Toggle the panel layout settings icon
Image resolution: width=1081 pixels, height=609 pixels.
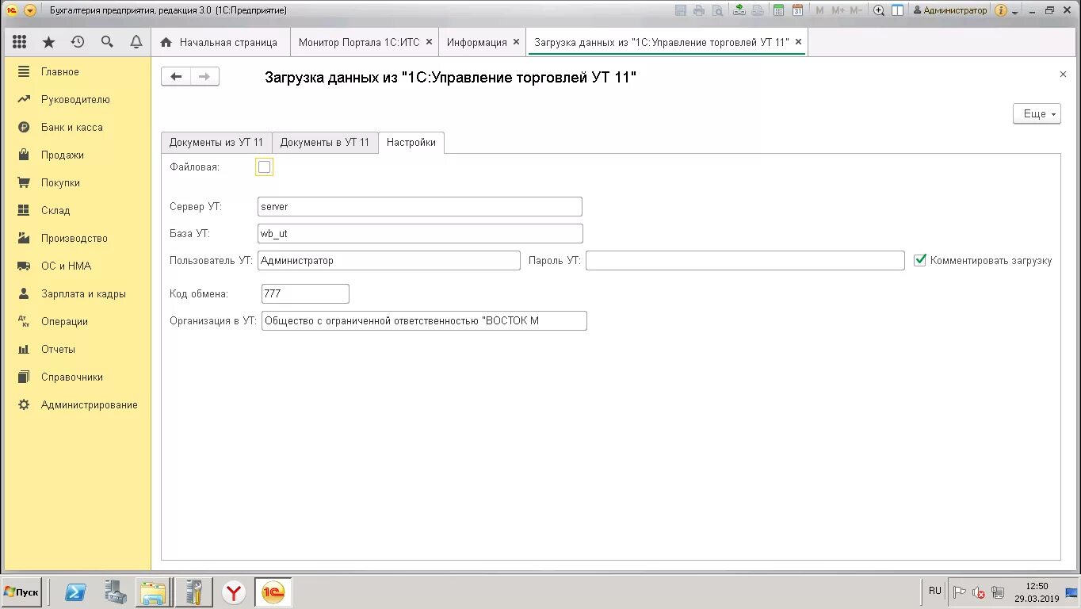(898, 10)
